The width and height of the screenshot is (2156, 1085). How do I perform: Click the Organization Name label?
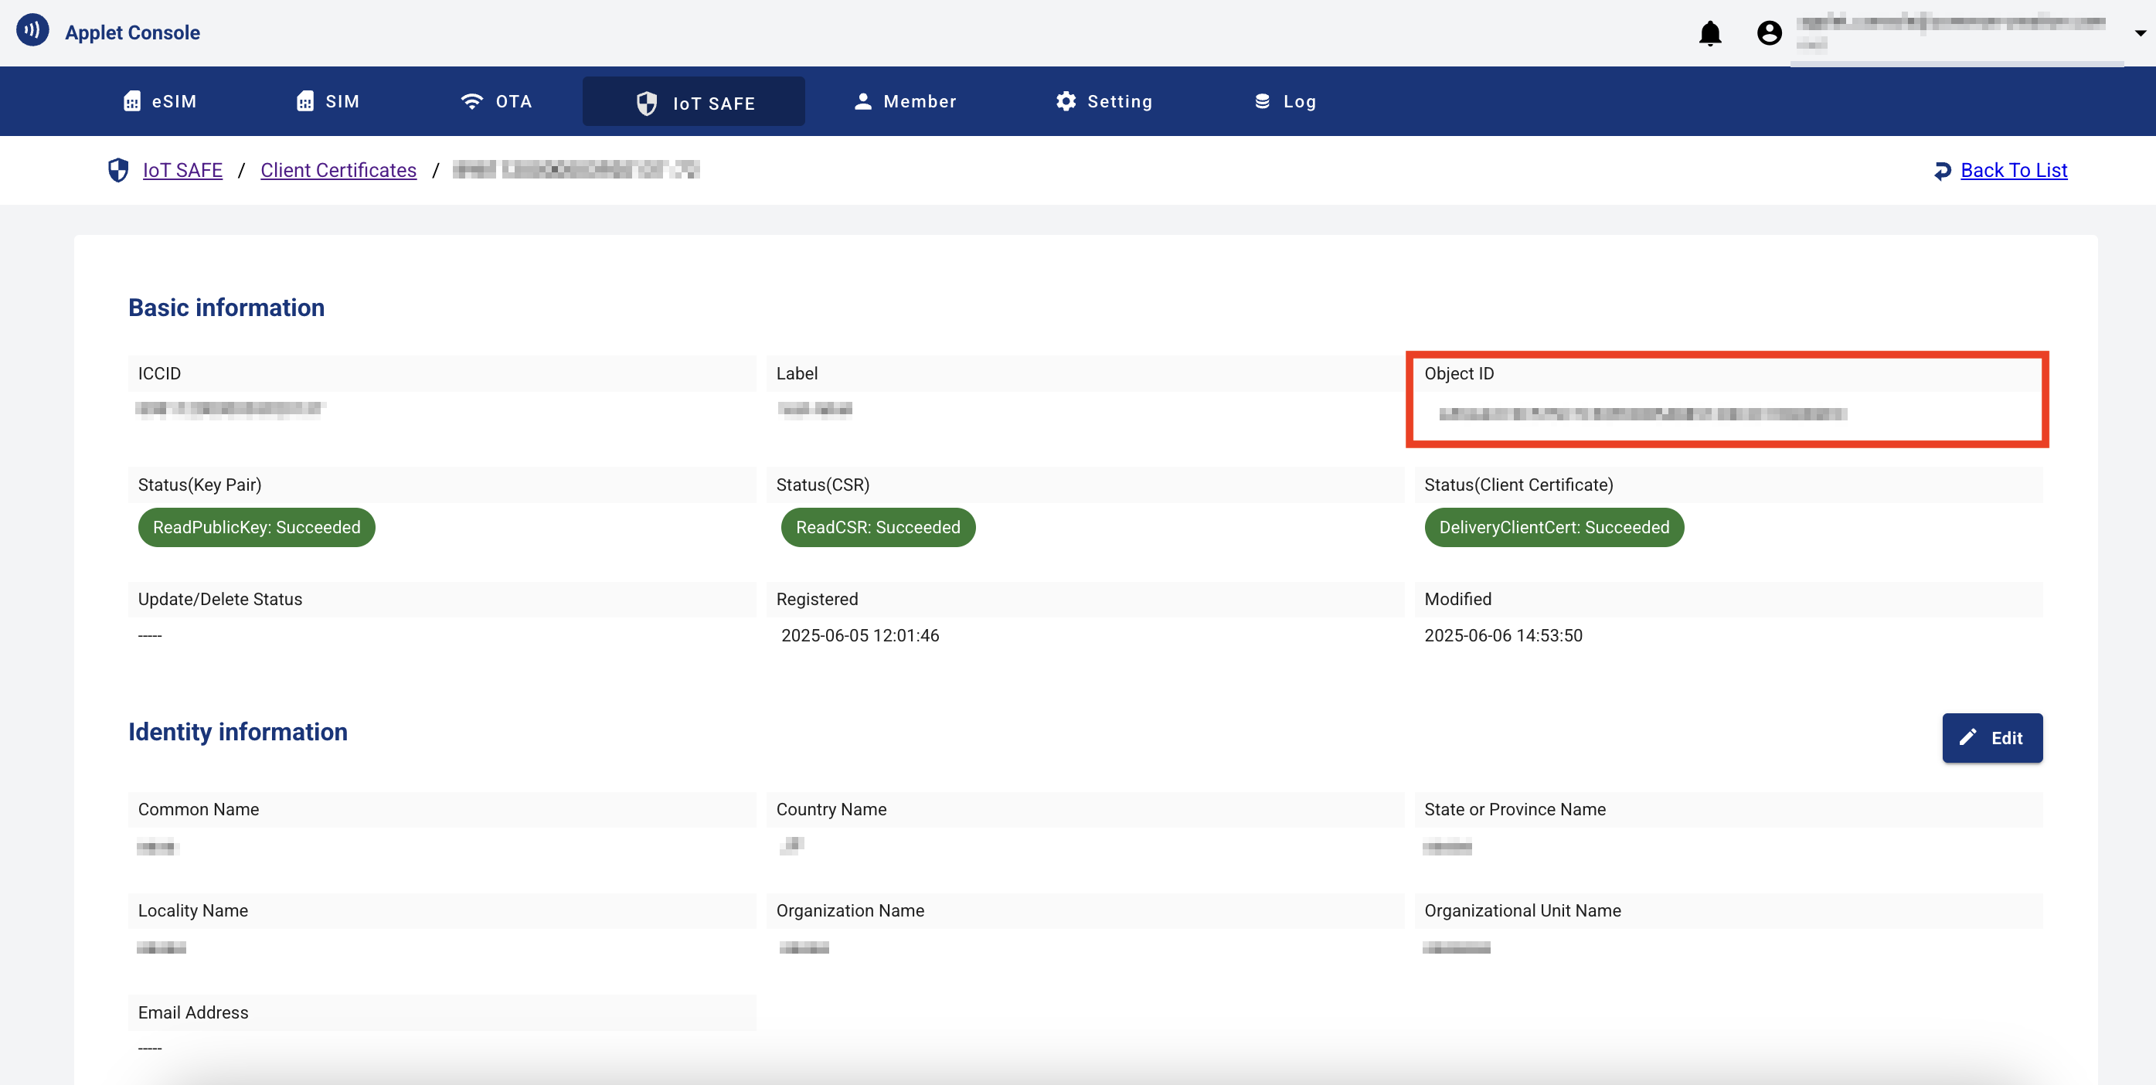click(849, 911)
